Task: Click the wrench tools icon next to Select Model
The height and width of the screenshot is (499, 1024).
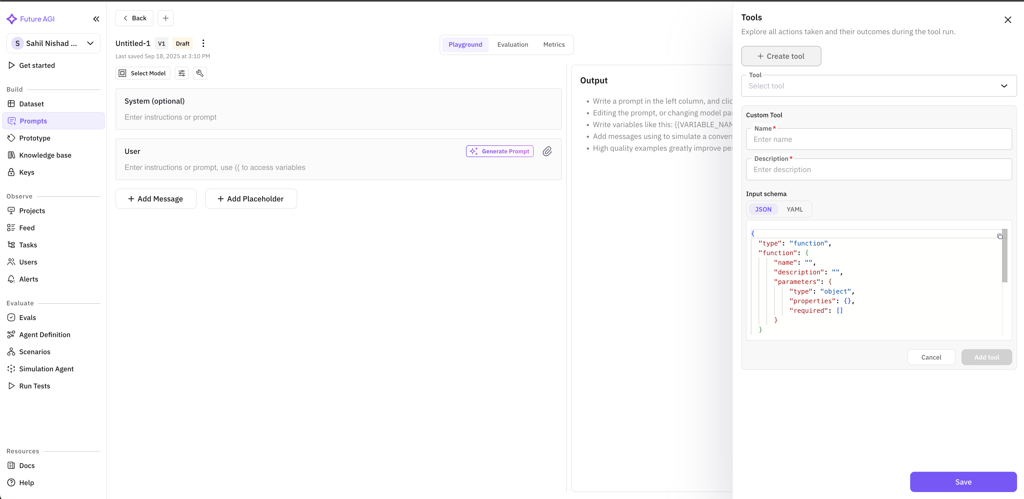Action: [x=200, y=73]
